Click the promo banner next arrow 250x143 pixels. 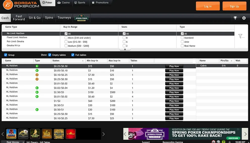[245, 134]
